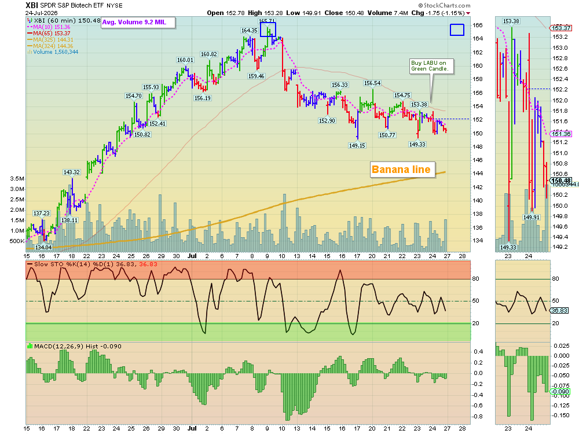The height and width of the screenshot is (434, 579).
Task: Open the StockCharts.com credit text
Action: tap(445, 5)
